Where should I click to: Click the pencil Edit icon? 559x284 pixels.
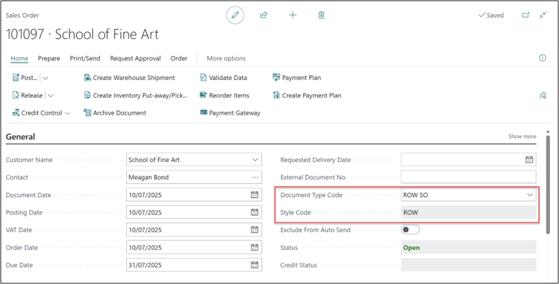tap(235, 15)
